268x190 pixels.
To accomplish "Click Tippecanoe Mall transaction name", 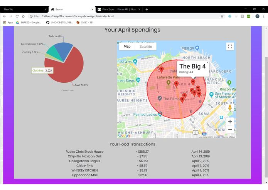I will click(x=84, y=175).
